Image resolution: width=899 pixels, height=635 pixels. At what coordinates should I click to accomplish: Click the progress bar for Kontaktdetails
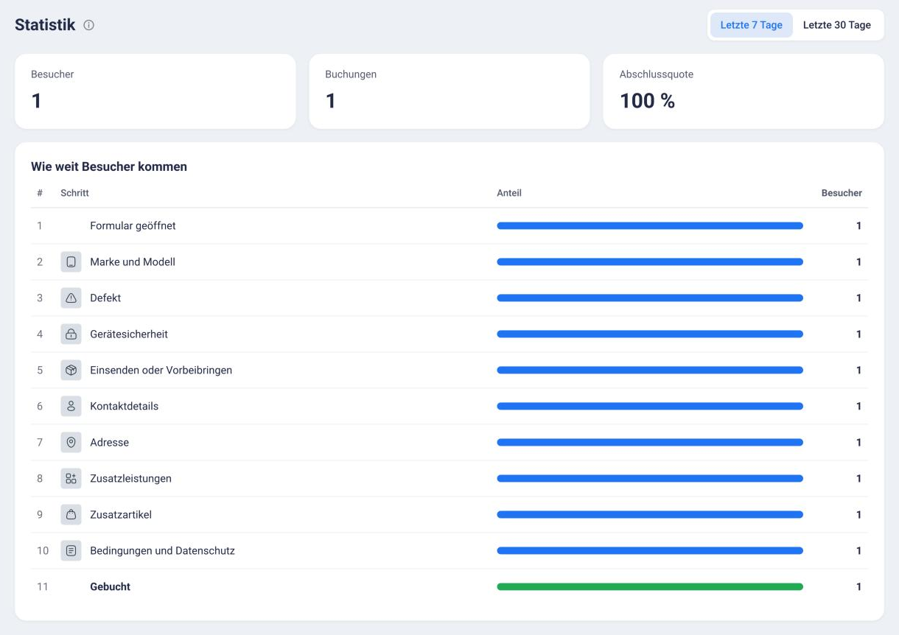pyautogui.click(x=650, y=406)
